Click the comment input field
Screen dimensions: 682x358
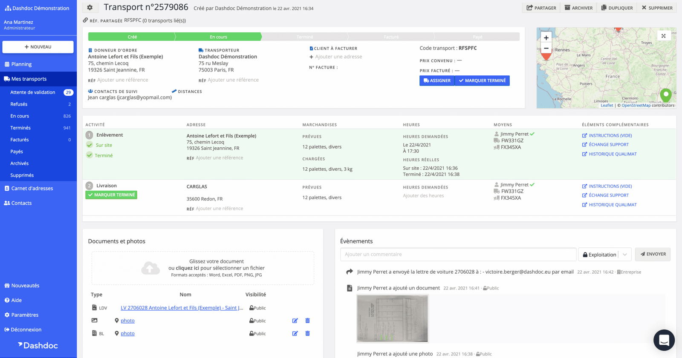click(x=458, y=255)
